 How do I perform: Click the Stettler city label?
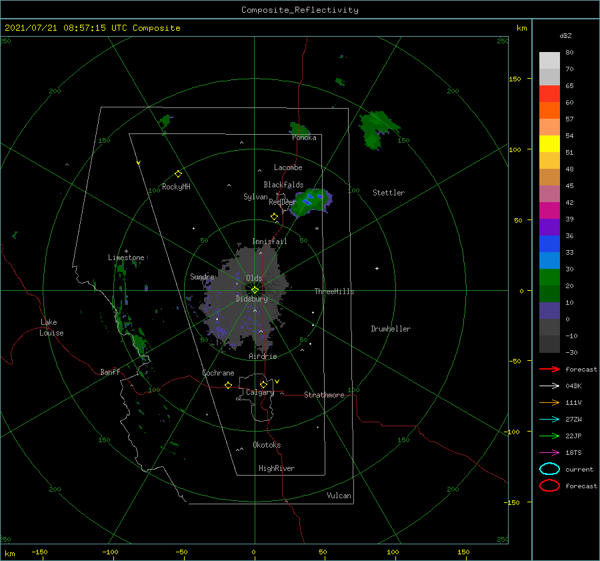point(389,193)
